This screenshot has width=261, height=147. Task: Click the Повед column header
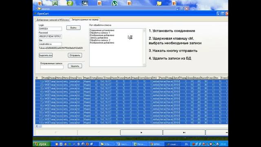[169, 78]
